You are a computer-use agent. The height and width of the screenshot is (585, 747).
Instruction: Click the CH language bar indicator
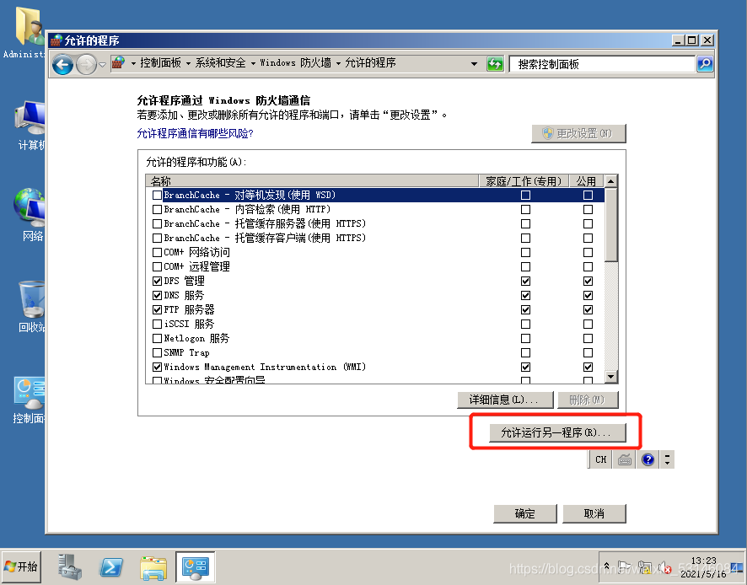[601, 459]
